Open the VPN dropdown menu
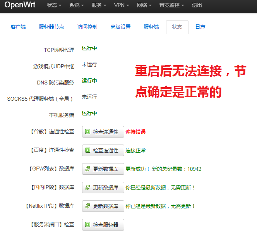This screenshot has height=234, width=257. [122, 5]
